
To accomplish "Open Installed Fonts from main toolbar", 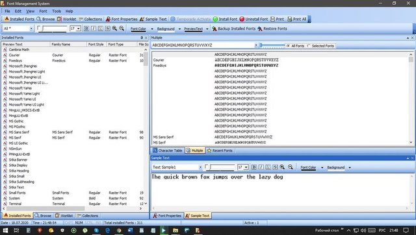I will (19, 19).
